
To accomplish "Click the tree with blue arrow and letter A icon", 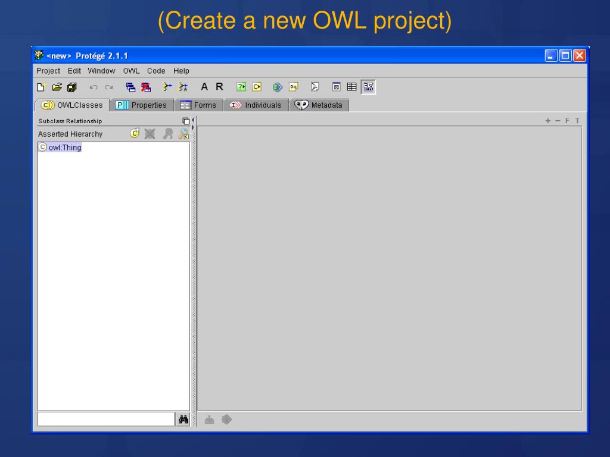I will (x=183, y=87).
